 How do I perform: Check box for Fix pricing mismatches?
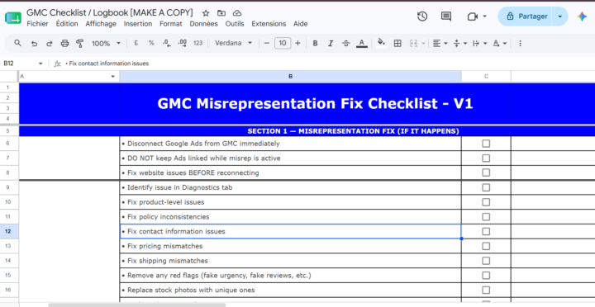click(x=486, y=246)
